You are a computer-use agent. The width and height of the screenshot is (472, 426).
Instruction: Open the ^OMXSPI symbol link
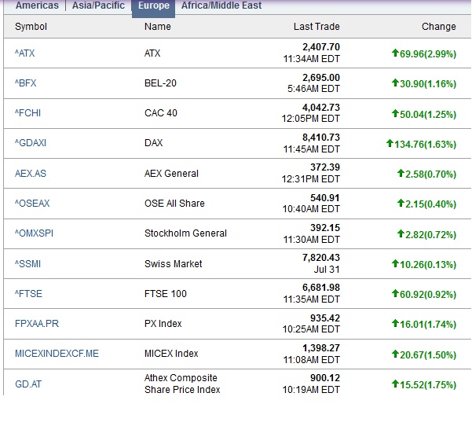[34, 233]
